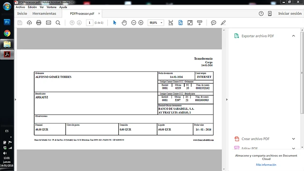Click the fit one full page icon
The image size is (304, 171).
click(x=180, y=23)
